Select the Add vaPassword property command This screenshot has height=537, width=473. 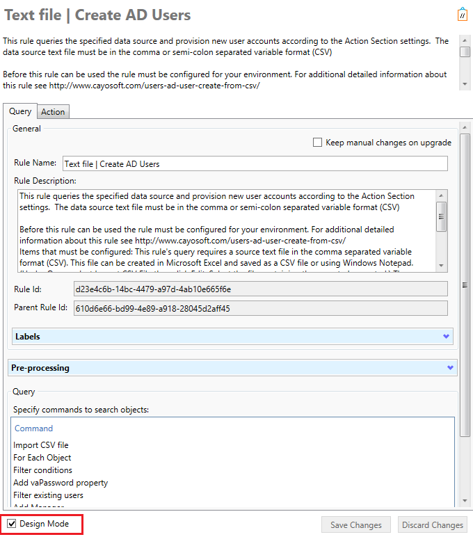pyautogui.click(x=61, y=483)
